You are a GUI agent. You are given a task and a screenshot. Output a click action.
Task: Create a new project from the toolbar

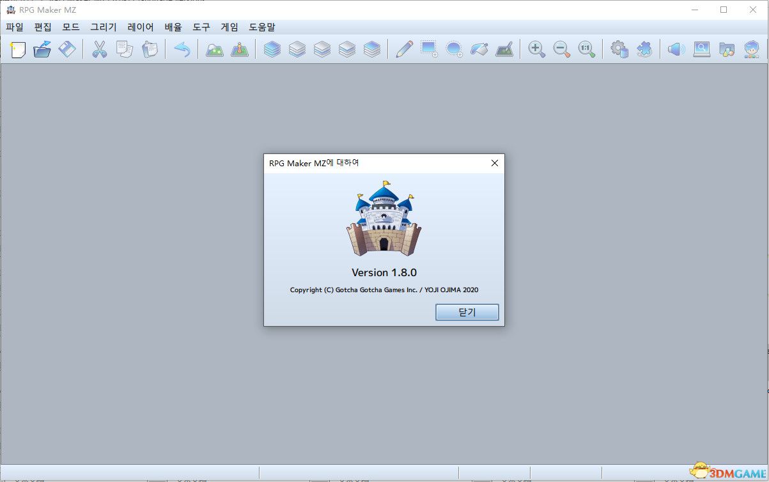pyautogui.click(x=17, y=49)
